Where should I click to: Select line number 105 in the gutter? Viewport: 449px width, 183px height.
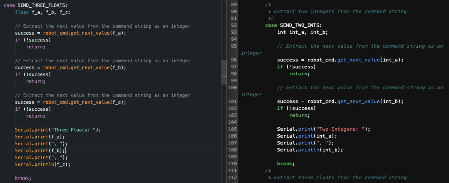pyautogui.click(x=232, y=129)
